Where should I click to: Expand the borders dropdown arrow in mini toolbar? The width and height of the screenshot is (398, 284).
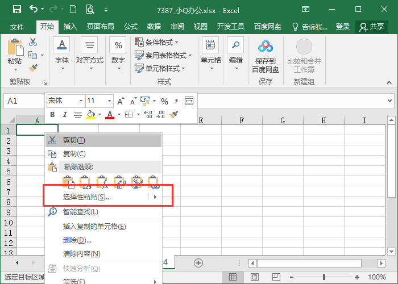coord(138,115)
